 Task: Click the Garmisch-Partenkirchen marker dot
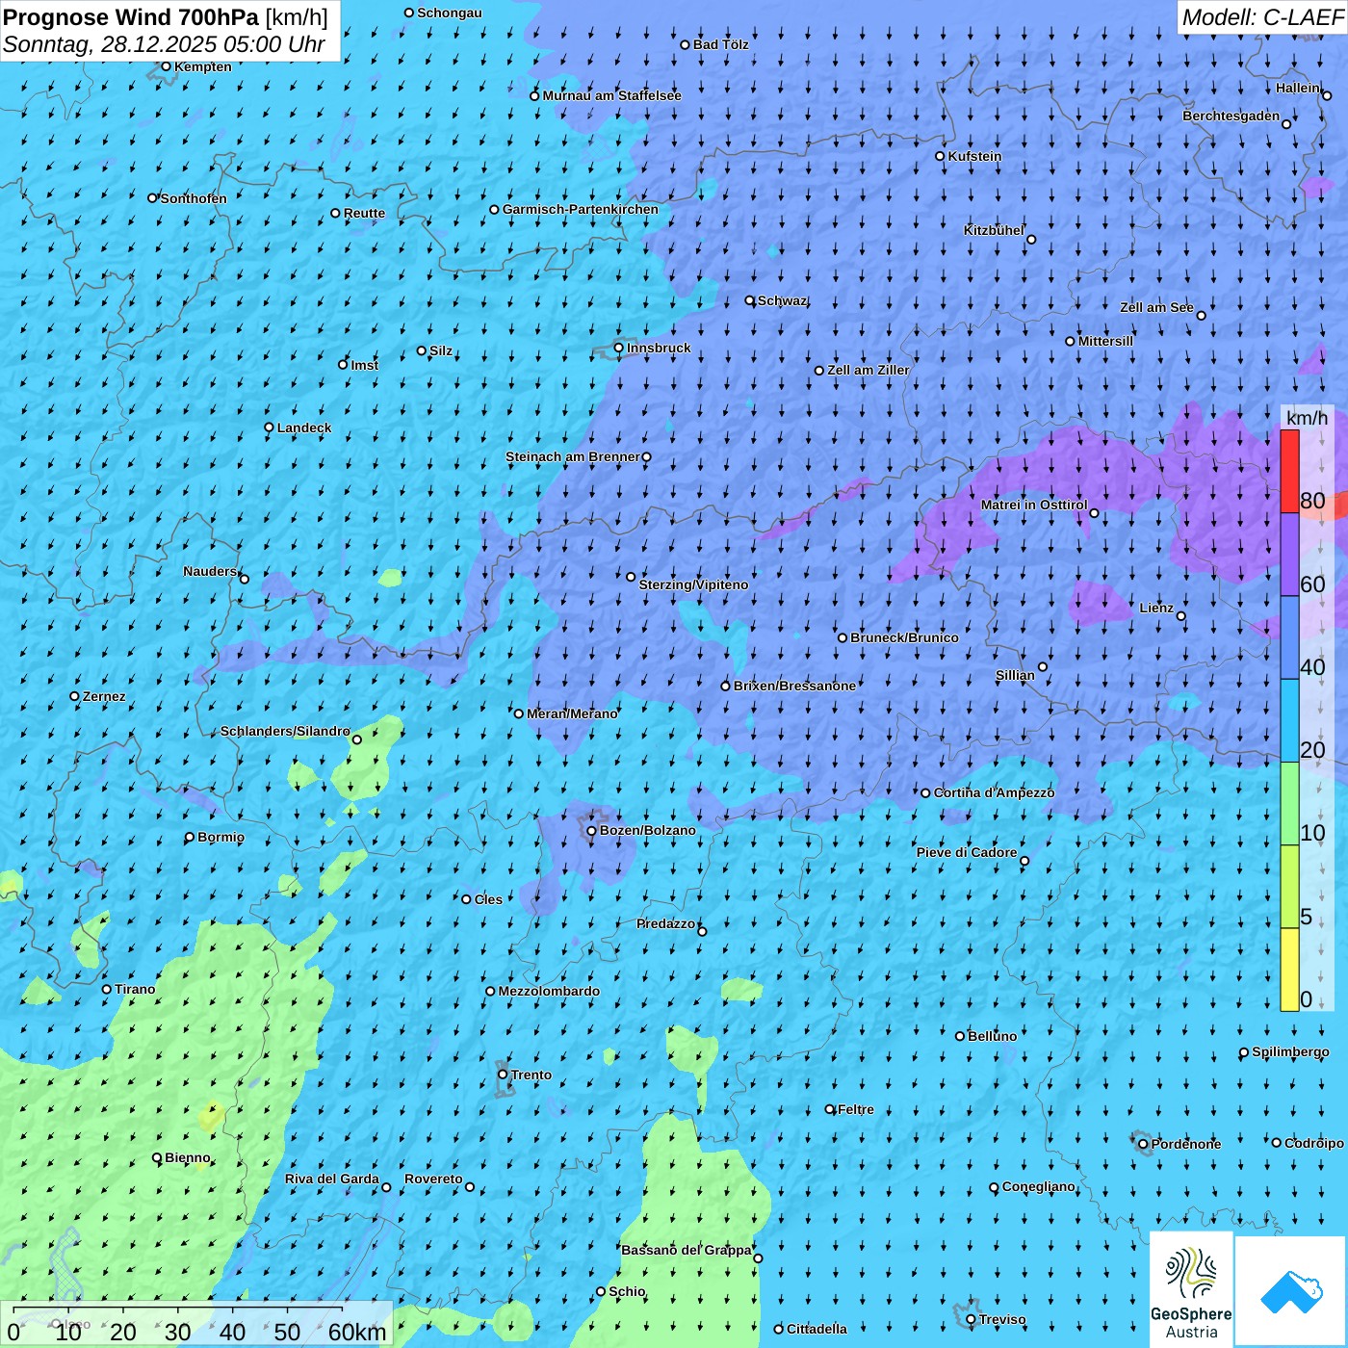(495, 209)
